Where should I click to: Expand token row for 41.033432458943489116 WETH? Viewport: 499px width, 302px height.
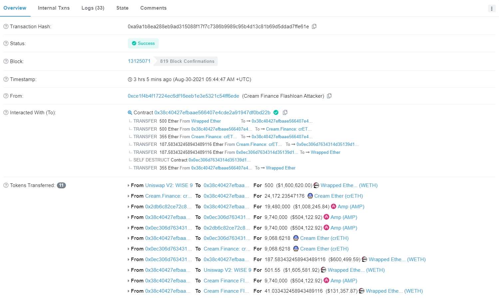tap(128, 291)
